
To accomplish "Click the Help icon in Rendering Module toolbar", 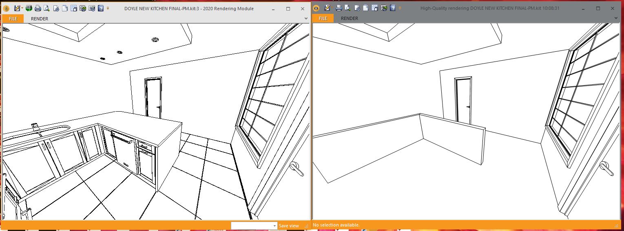I will [101, 8].
